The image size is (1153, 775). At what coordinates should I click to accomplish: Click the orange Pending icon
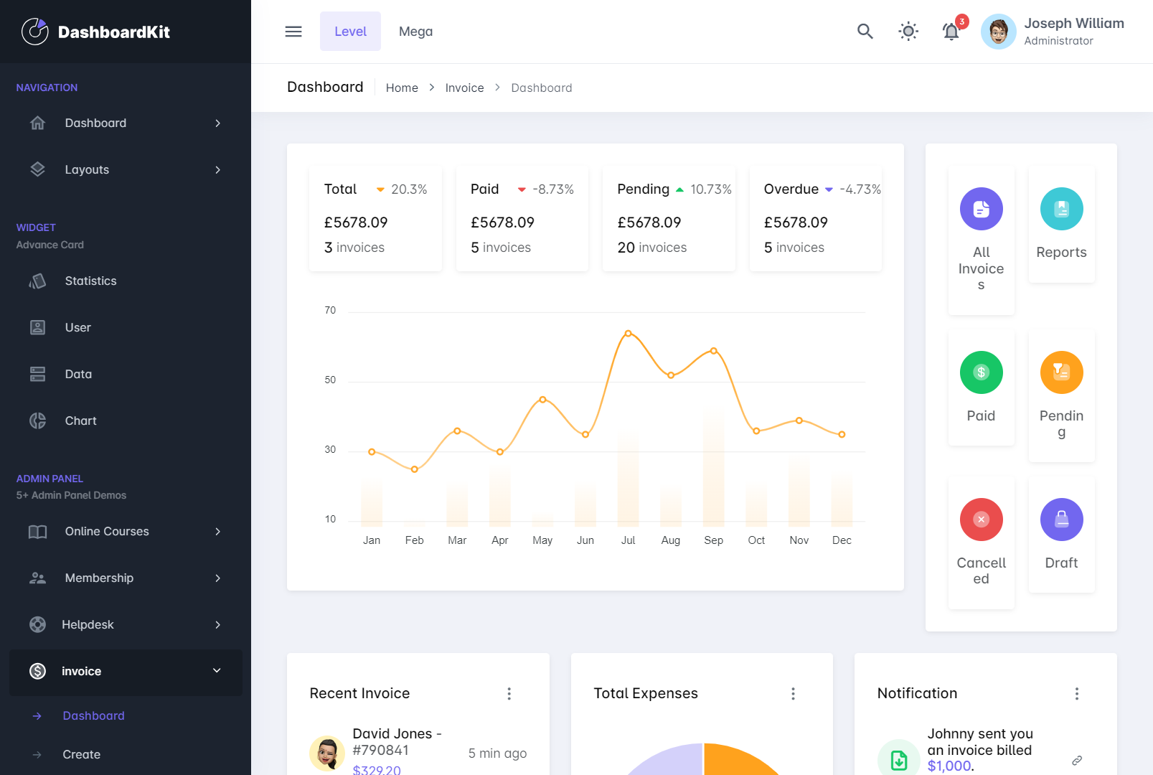coord(1061,372)
